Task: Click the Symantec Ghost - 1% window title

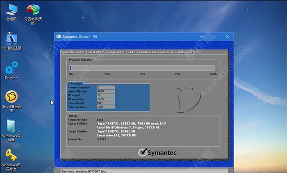Action: pyautogui.click(x=80, y=37)
